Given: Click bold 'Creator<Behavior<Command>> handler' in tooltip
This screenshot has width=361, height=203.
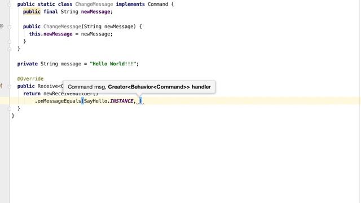Looking at the screenshot, I should (159, 87).
